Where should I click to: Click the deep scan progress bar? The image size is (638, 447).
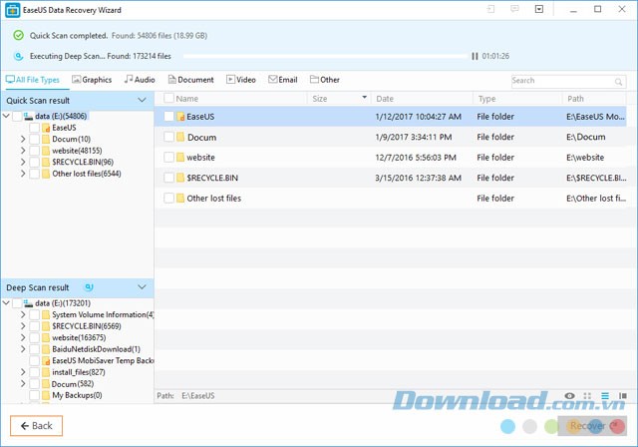pyautogui.click(x=326, y=56)
